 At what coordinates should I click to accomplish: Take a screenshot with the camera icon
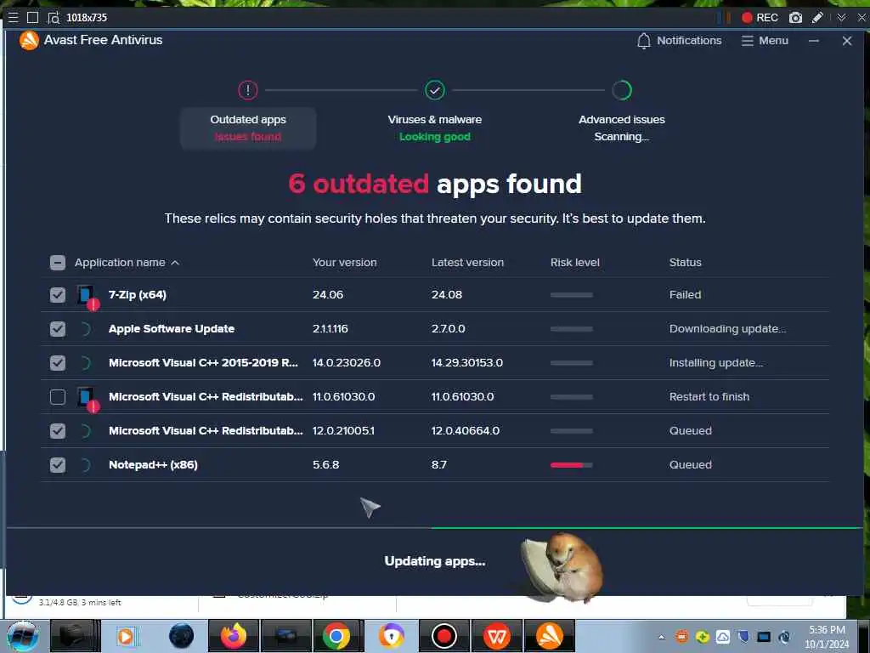tap(795, 17)
